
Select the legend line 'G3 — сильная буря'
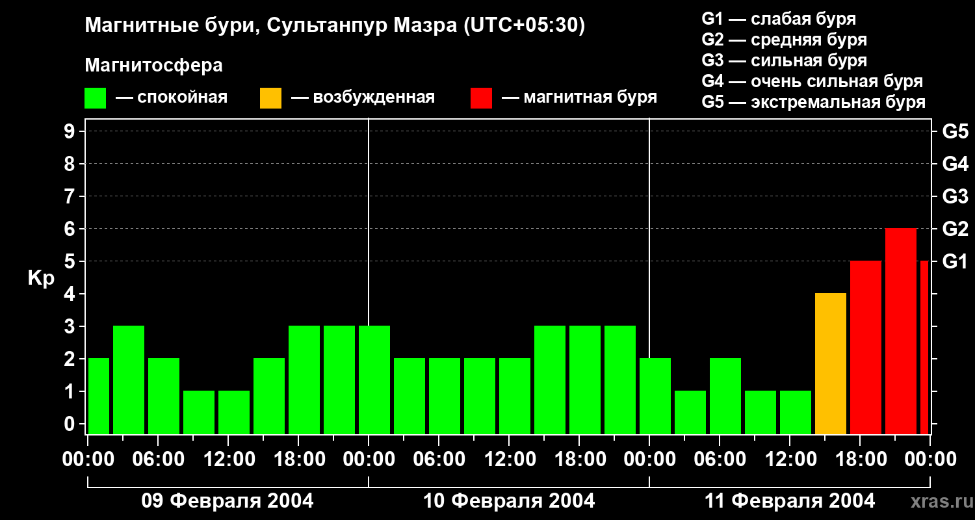click(x=785, y=60)
